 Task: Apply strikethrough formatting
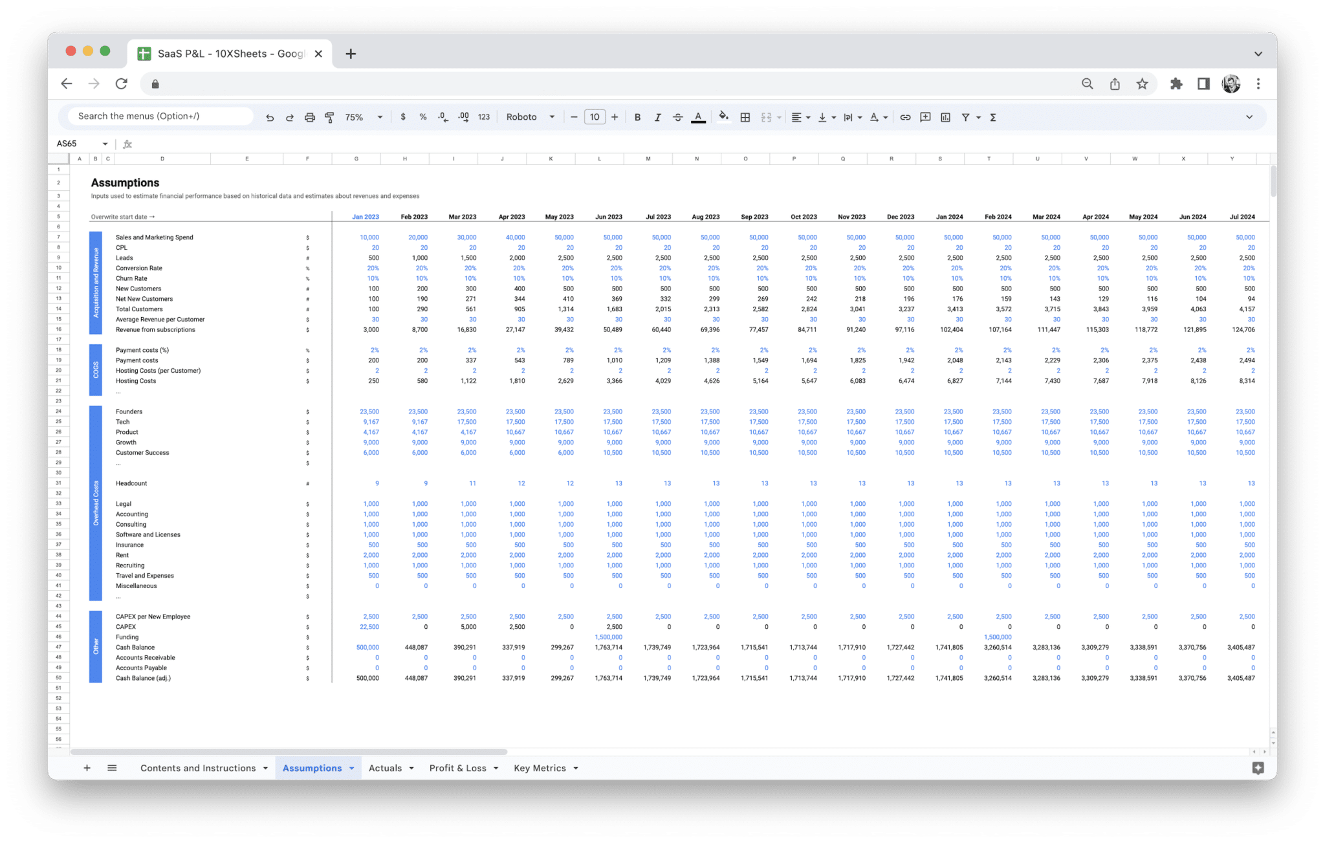[x=677, y=117]
